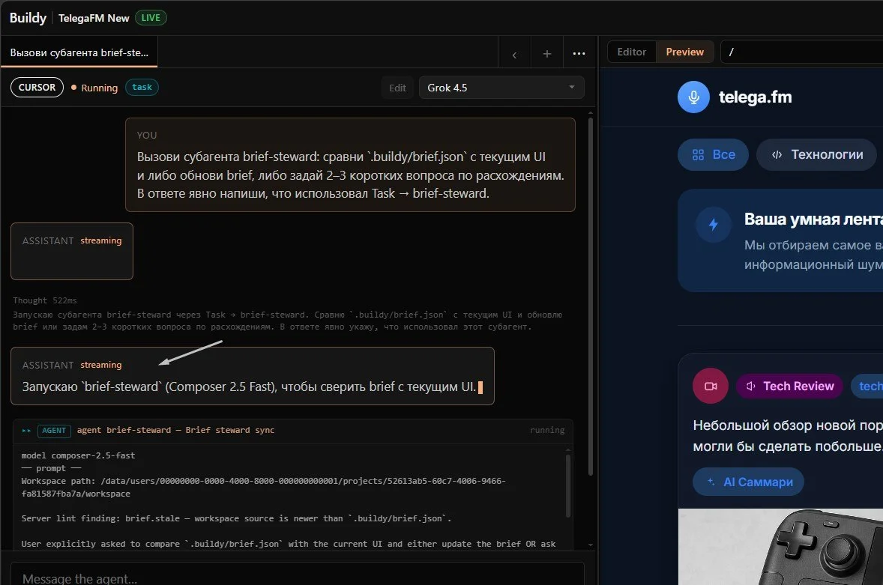Click the Edit button
This screenshot has height=585, width=883.
coord(397,88)
